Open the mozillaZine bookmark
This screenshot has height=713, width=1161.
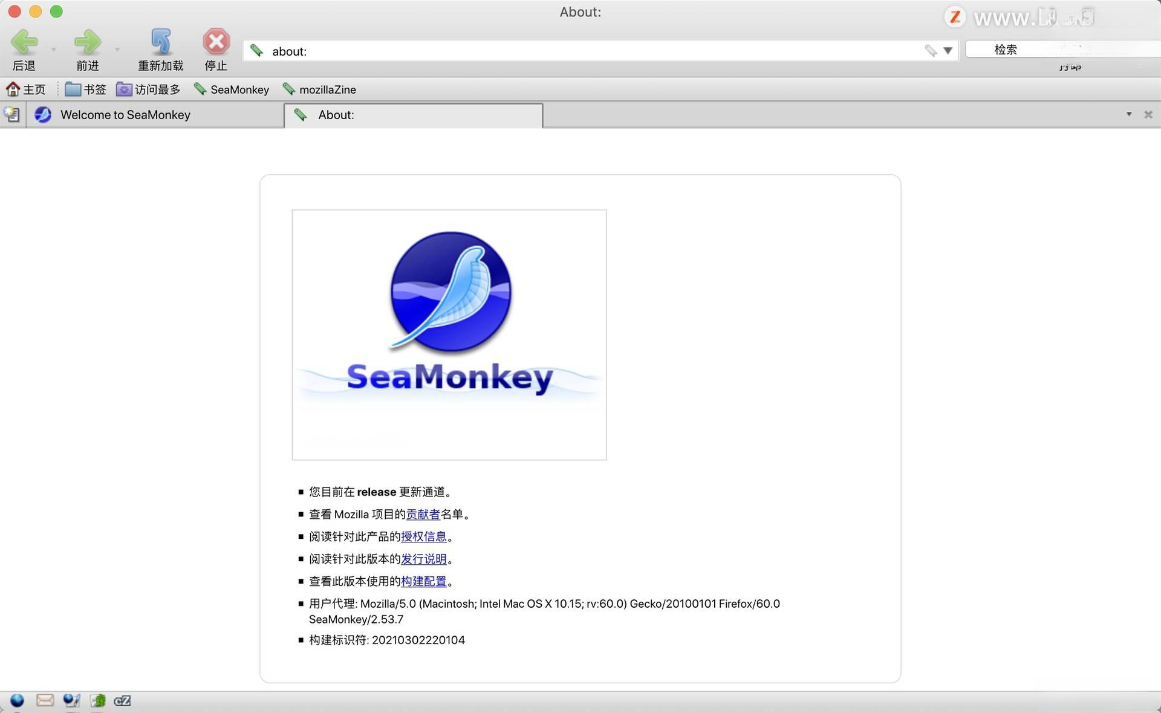coord(319,90)
